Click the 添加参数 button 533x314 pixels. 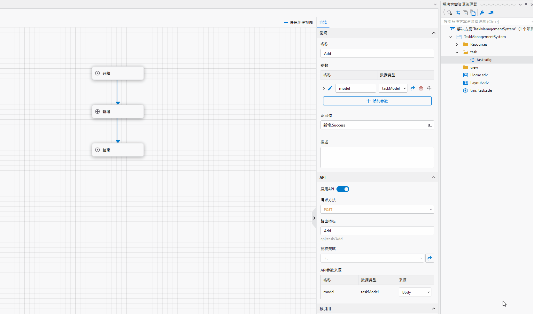click(377, 101)
